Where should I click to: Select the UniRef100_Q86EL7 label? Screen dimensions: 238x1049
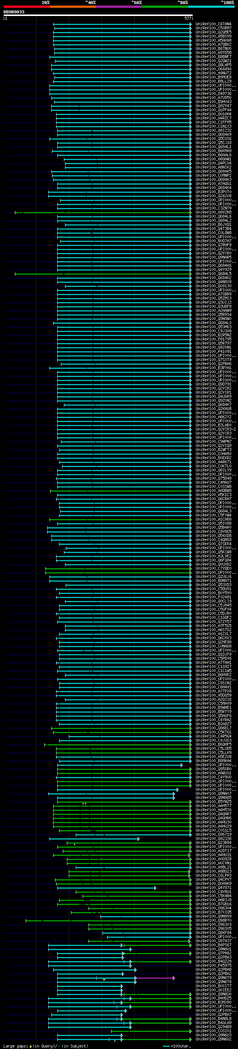213,729
